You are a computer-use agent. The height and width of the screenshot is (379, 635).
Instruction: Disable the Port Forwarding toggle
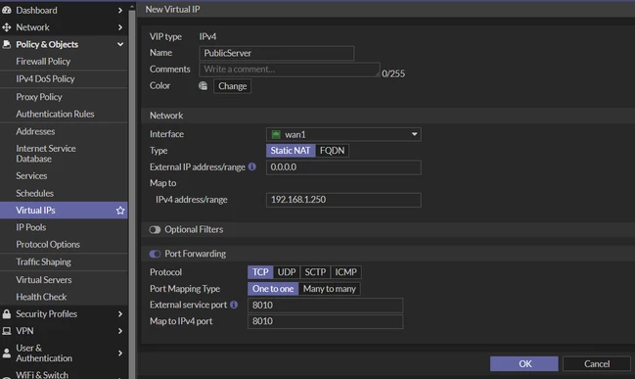pyautogui.click(x=155, y=254)
